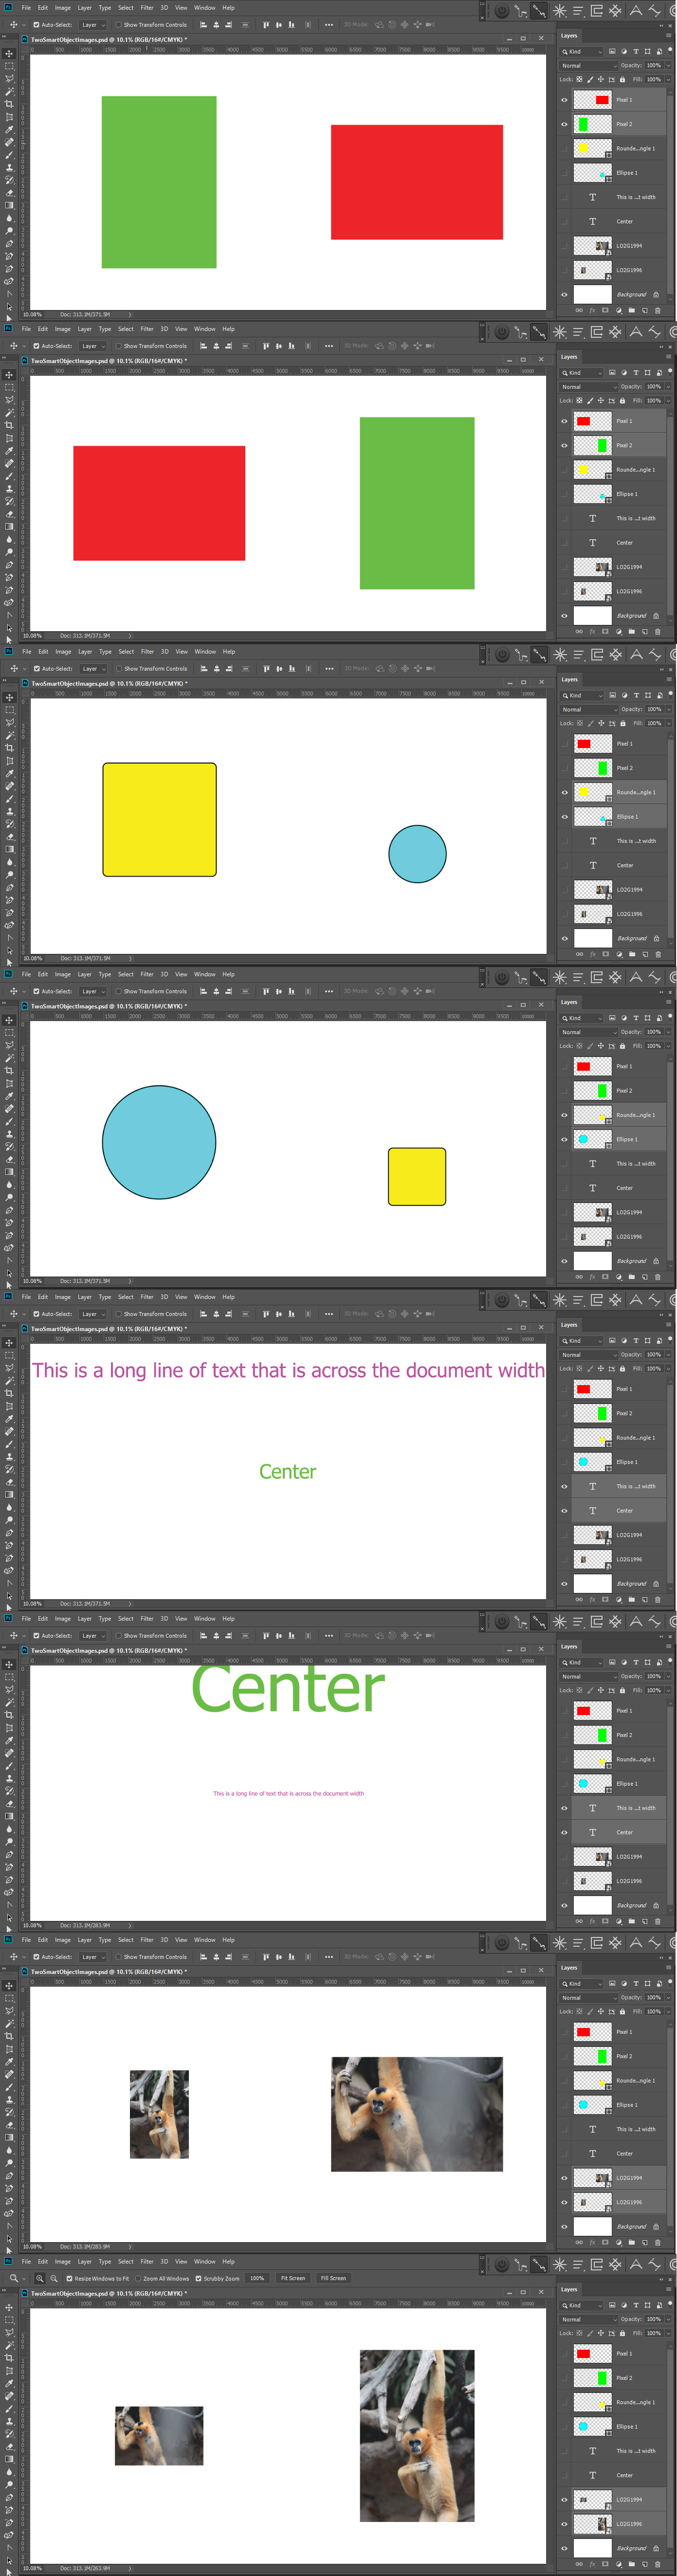
Task: Click Background layer thumbnail in large portrait monkey window
Action: coord(592,2548)
